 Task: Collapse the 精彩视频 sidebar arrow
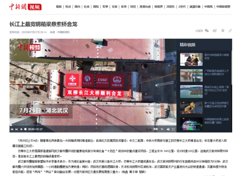point(175,86)
